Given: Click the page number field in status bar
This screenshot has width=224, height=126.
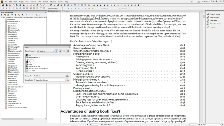Looking at the screenshot, I should (x=95, y=125).
